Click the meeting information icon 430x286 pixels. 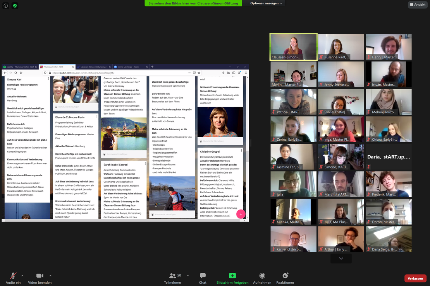6,6
